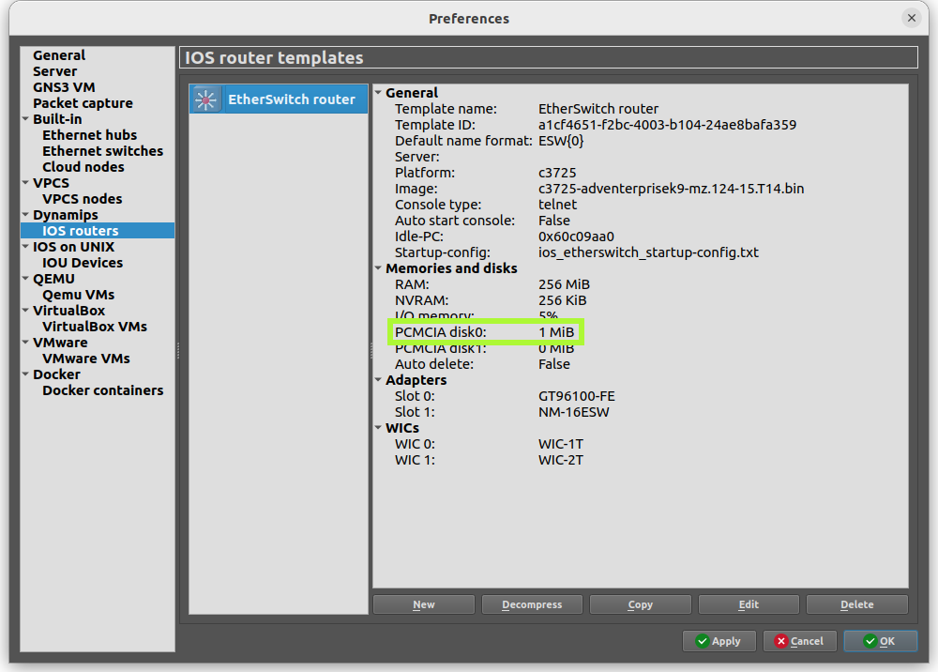Click the Template ID value a1cf4651-f2bc-4003-b104-24ae8bafa359
938x672 pixels.
(x=667, y=125)
